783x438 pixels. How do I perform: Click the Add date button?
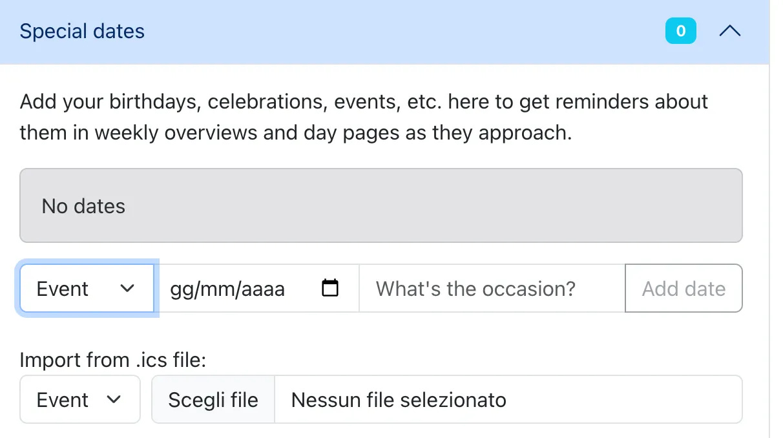[x=684, y=288]
